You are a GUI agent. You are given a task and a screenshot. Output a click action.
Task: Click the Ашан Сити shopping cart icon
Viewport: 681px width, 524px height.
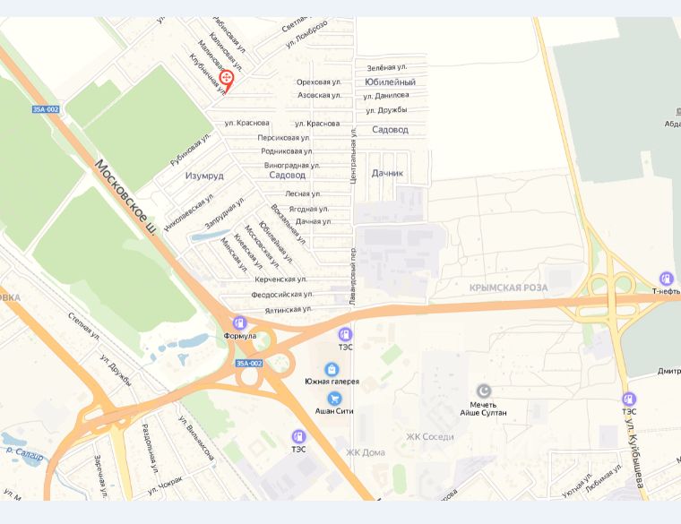click(334, 399)
